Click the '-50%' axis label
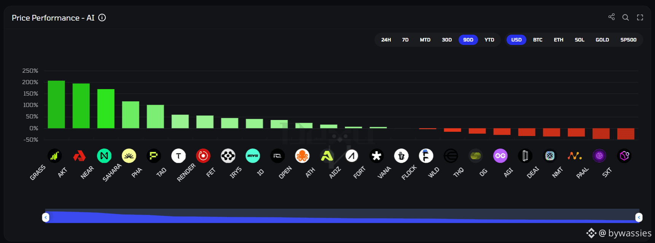The image size is (655, 243). [30, 140]
